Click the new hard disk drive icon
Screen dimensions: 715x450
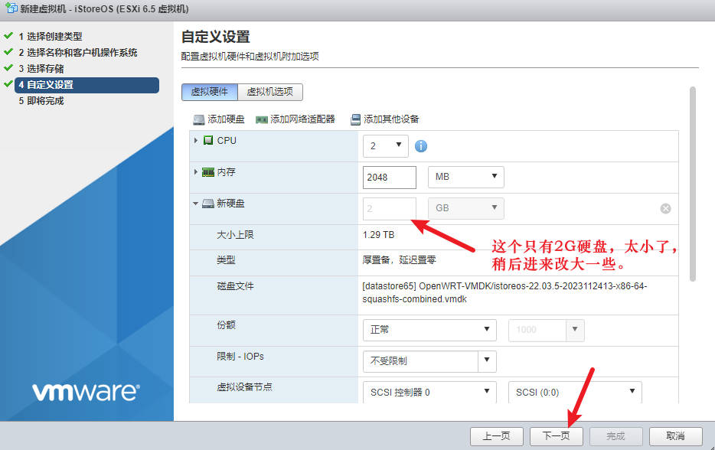tap(208, 204)
